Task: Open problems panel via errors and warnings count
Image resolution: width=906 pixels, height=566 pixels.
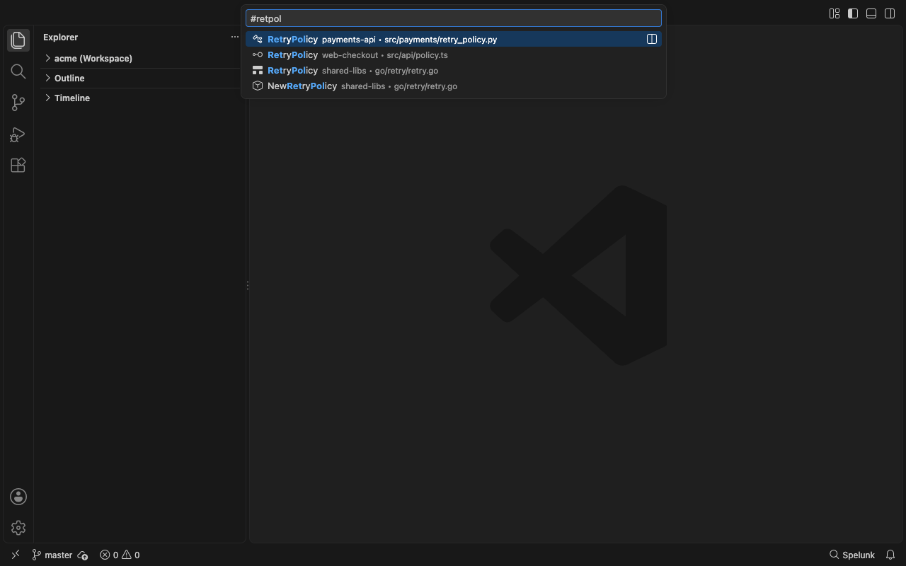Action: 120,555
